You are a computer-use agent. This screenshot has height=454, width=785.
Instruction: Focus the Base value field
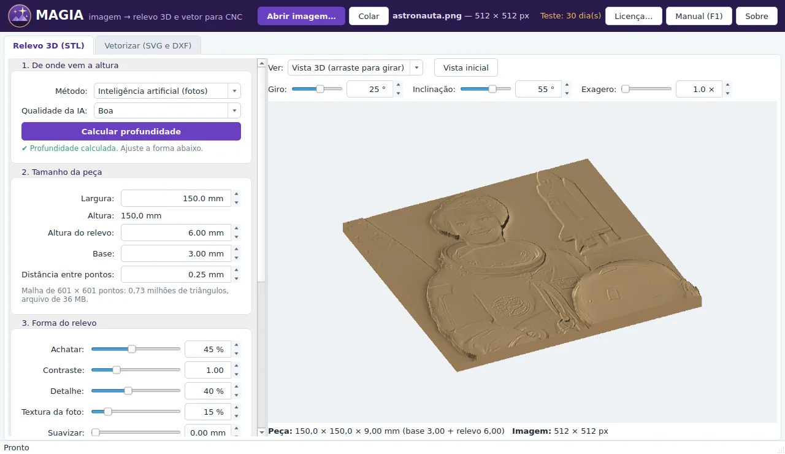click(176, 253)
